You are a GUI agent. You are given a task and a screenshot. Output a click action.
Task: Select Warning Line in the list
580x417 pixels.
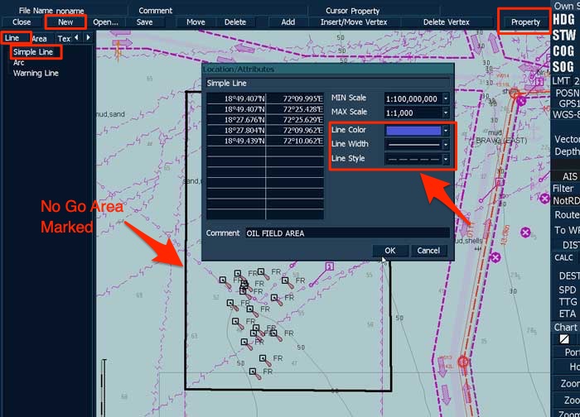(36, 73)
